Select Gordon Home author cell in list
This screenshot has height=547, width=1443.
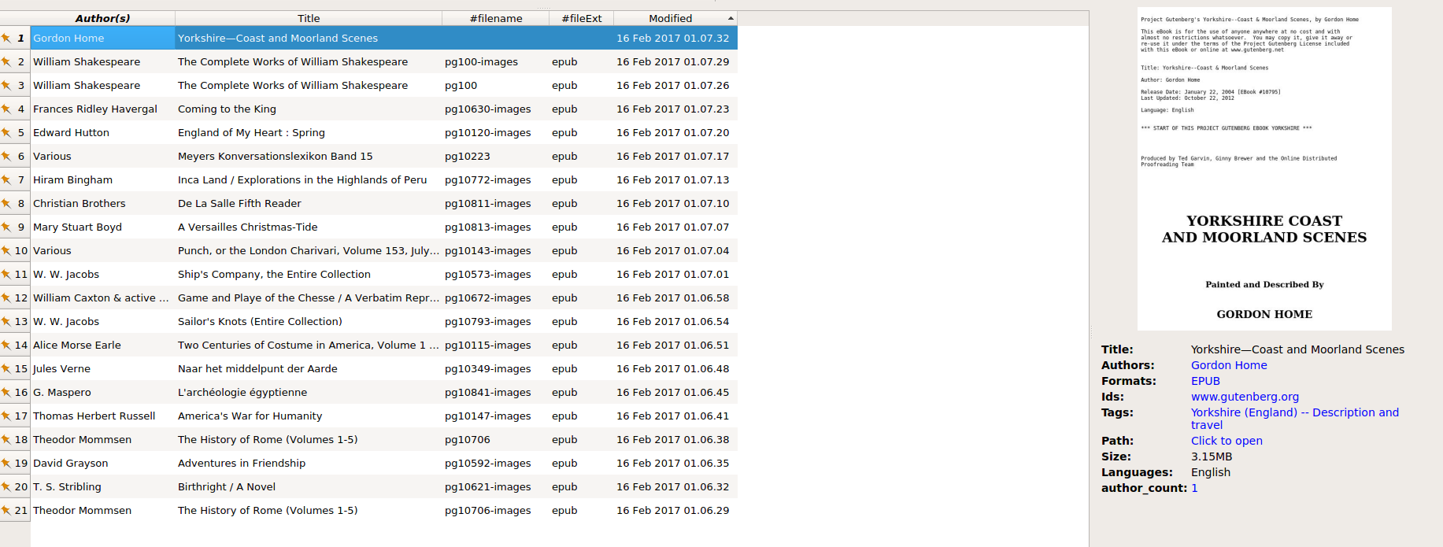(x=102, y=38)
